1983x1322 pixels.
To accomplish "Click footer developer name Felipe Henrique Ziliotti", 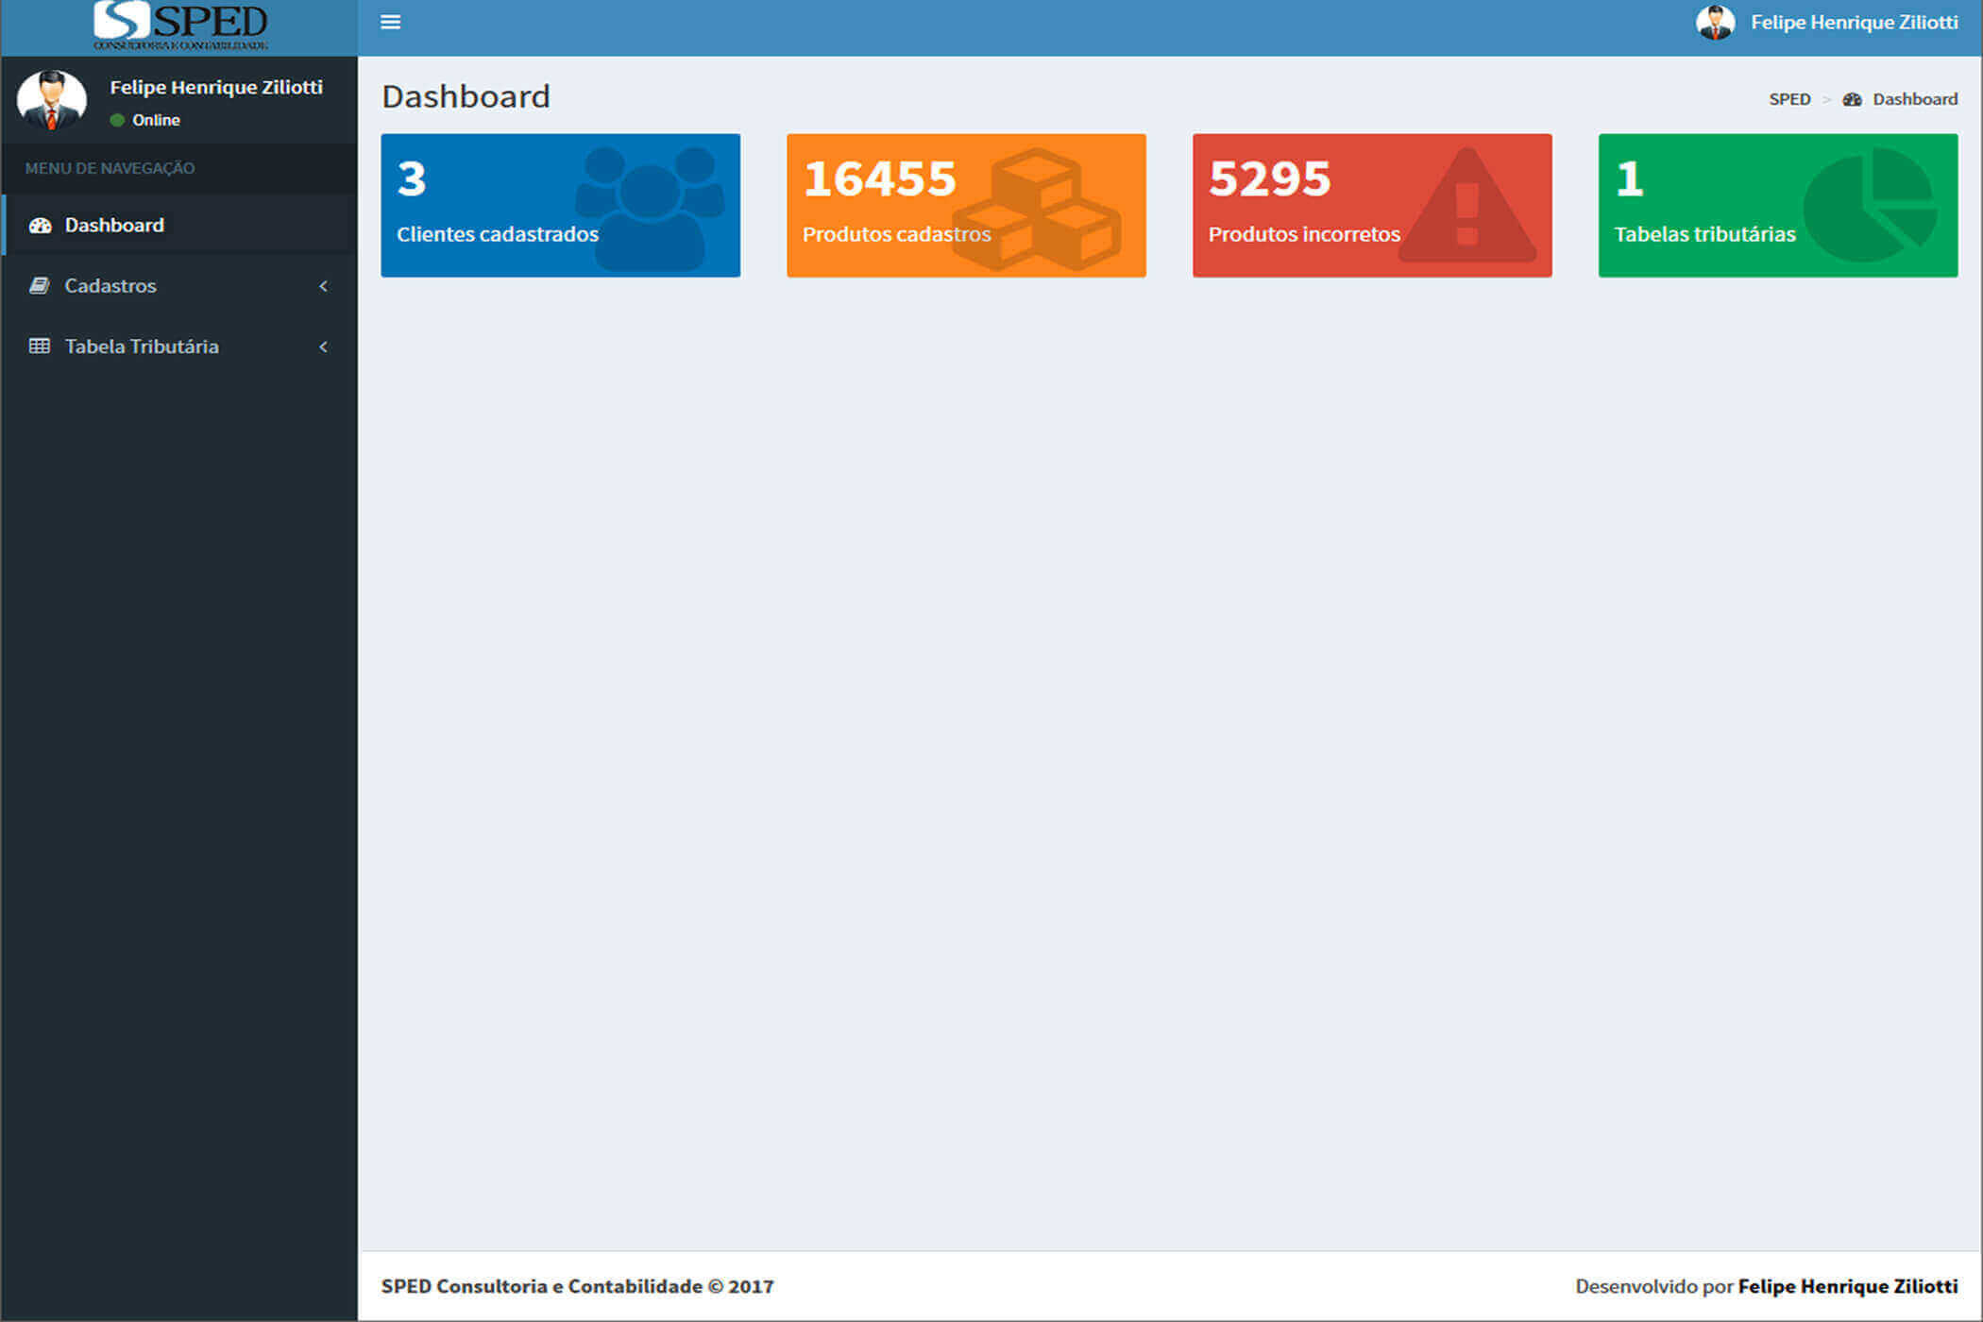I will point(1848,1286).
